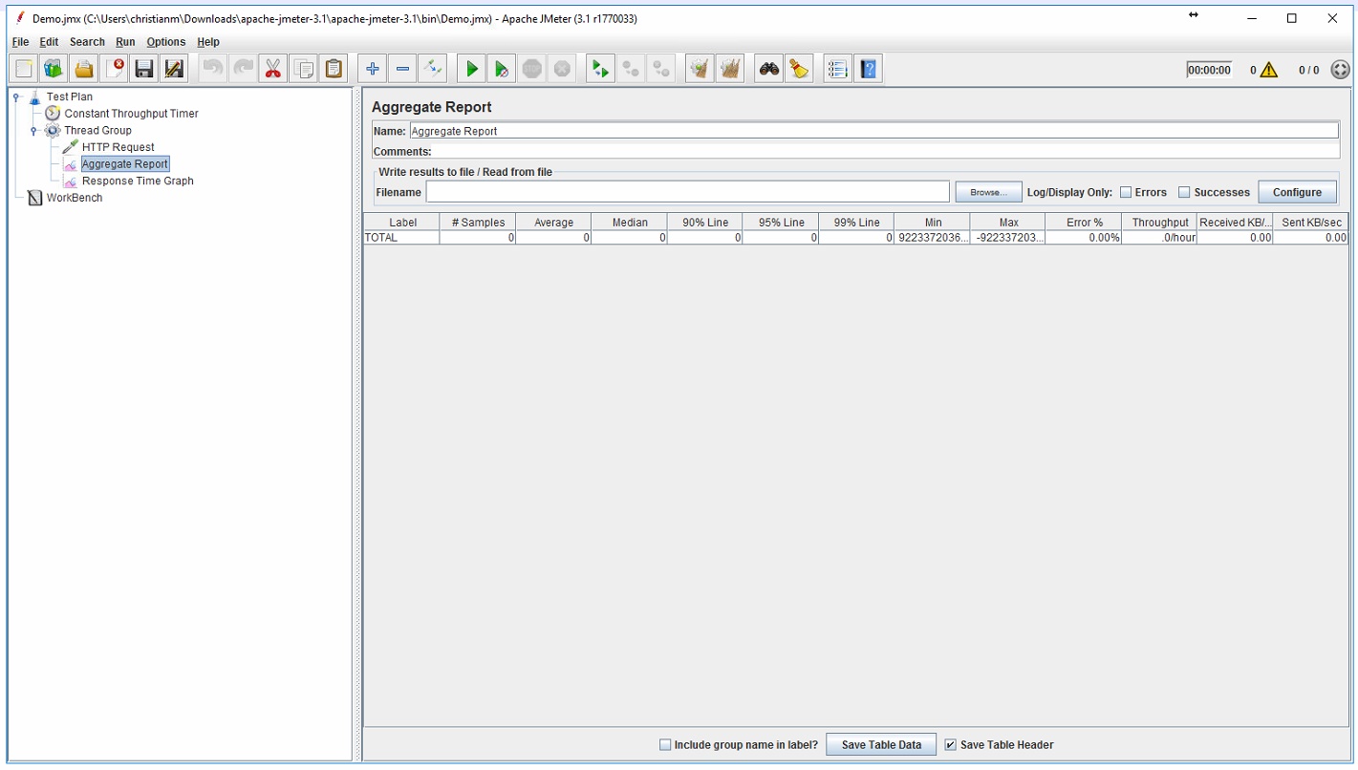
Task: Collapse the Test Plan tree node
Action: pyautogui.click(x=16, y=96)
